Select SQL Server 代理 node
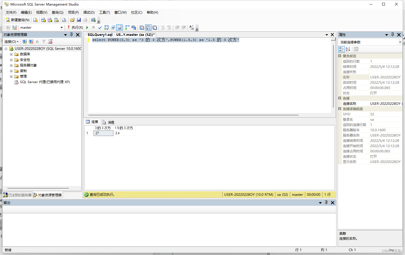Image resolution: width=405 pixels, height=255 pixels. click(45, 82)
